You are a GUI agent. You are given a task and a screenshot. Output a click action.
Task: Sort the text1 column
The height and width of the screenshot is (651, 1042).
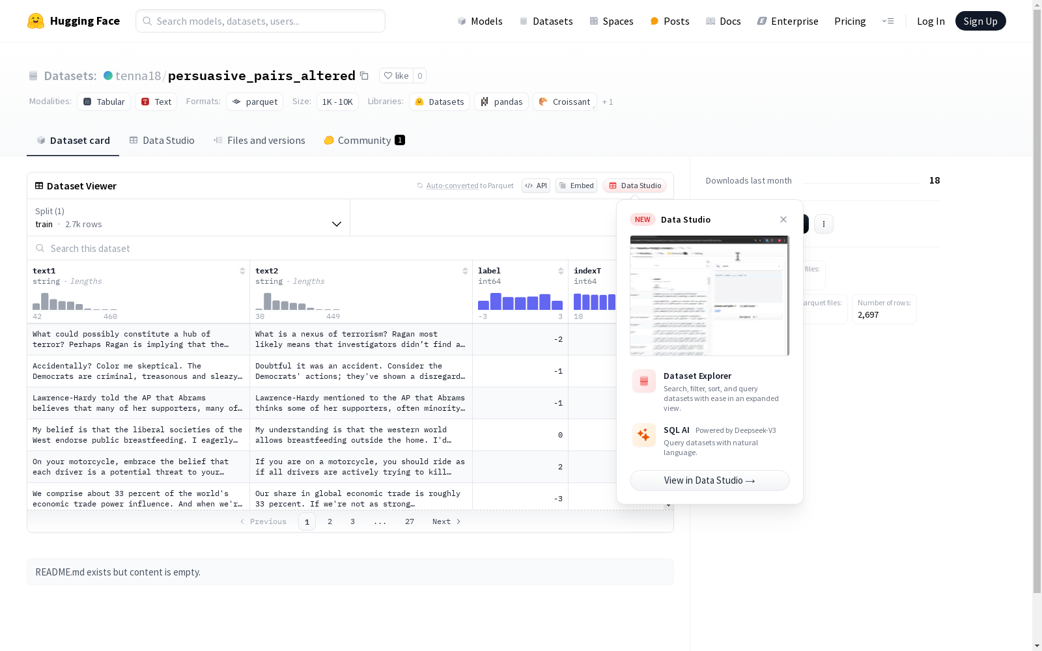click(242, 271)
